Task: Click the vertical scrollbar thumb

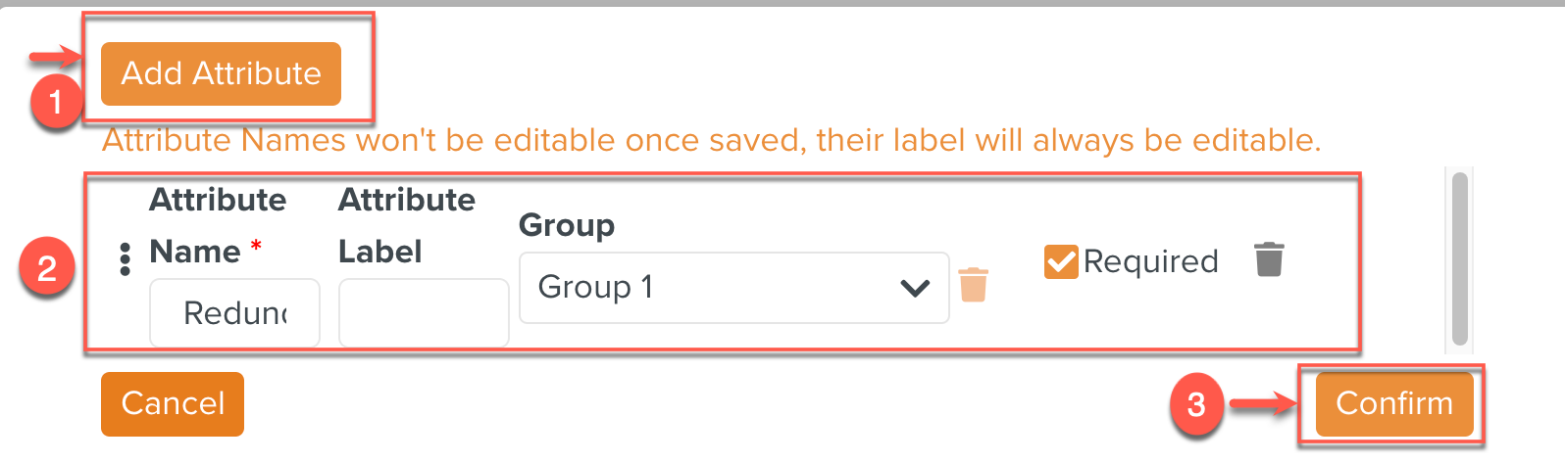Action: pyautogui.click(x=1459, y=258)
